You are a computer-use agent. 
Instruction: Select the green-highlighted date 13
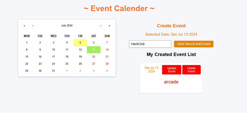(94, 49)
